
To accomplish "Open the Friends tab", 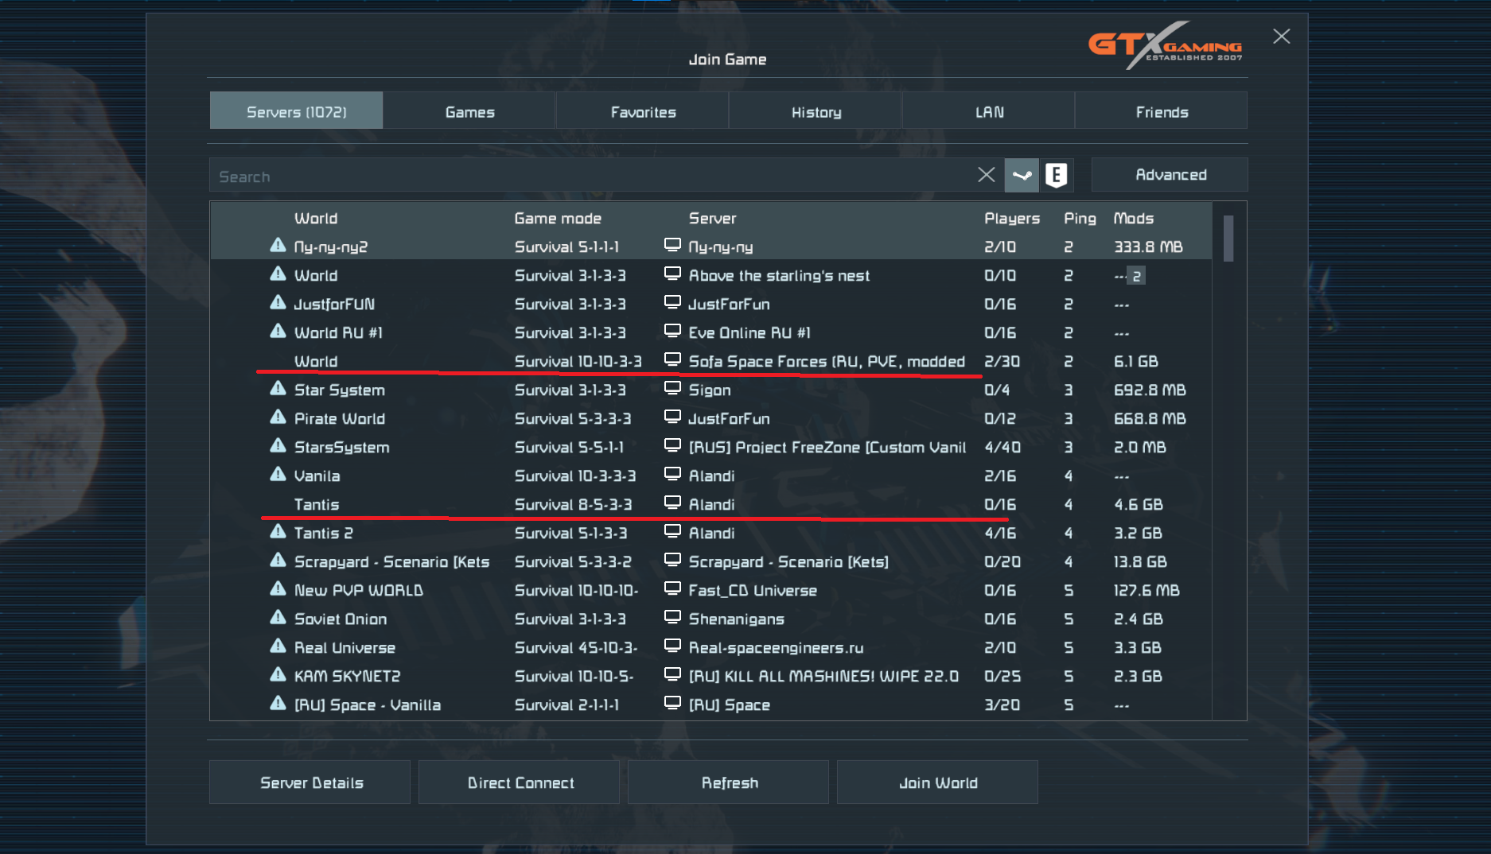I will (1162, 112).
